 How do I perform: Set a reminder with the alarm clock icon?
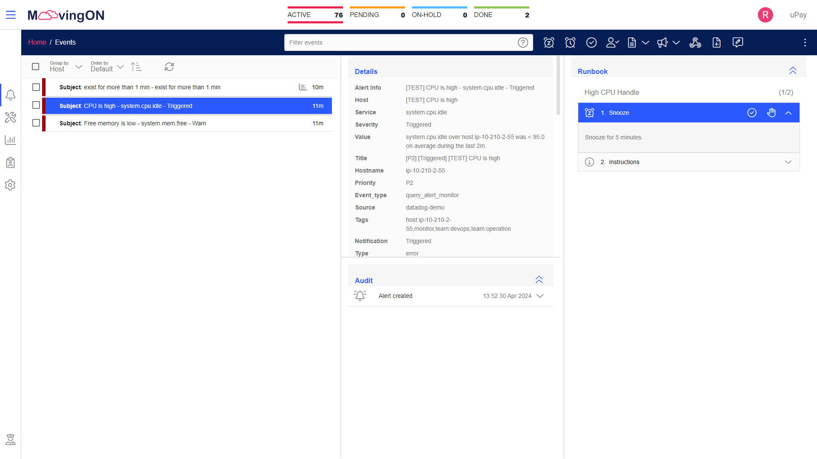pyautogui.click(x=570, y=42)
